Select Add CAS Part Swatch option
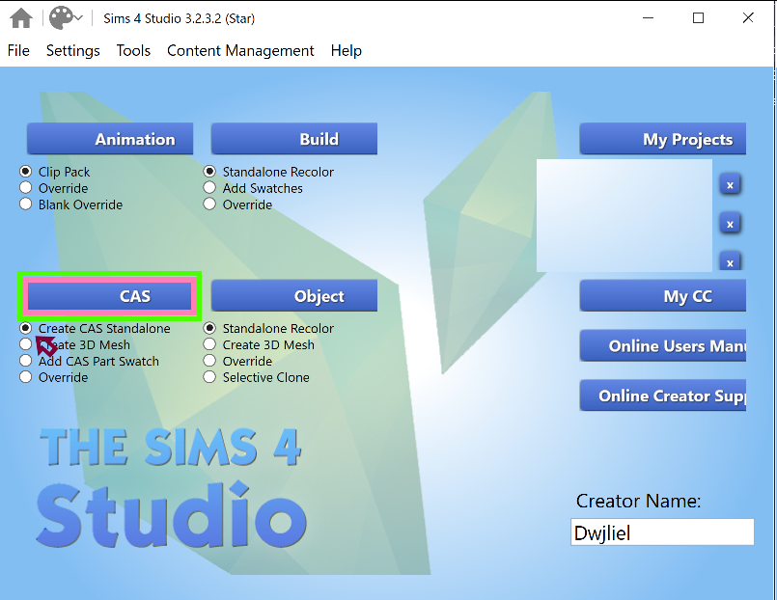This screenshot has width=777, height=600. click(x=89, y=361)
